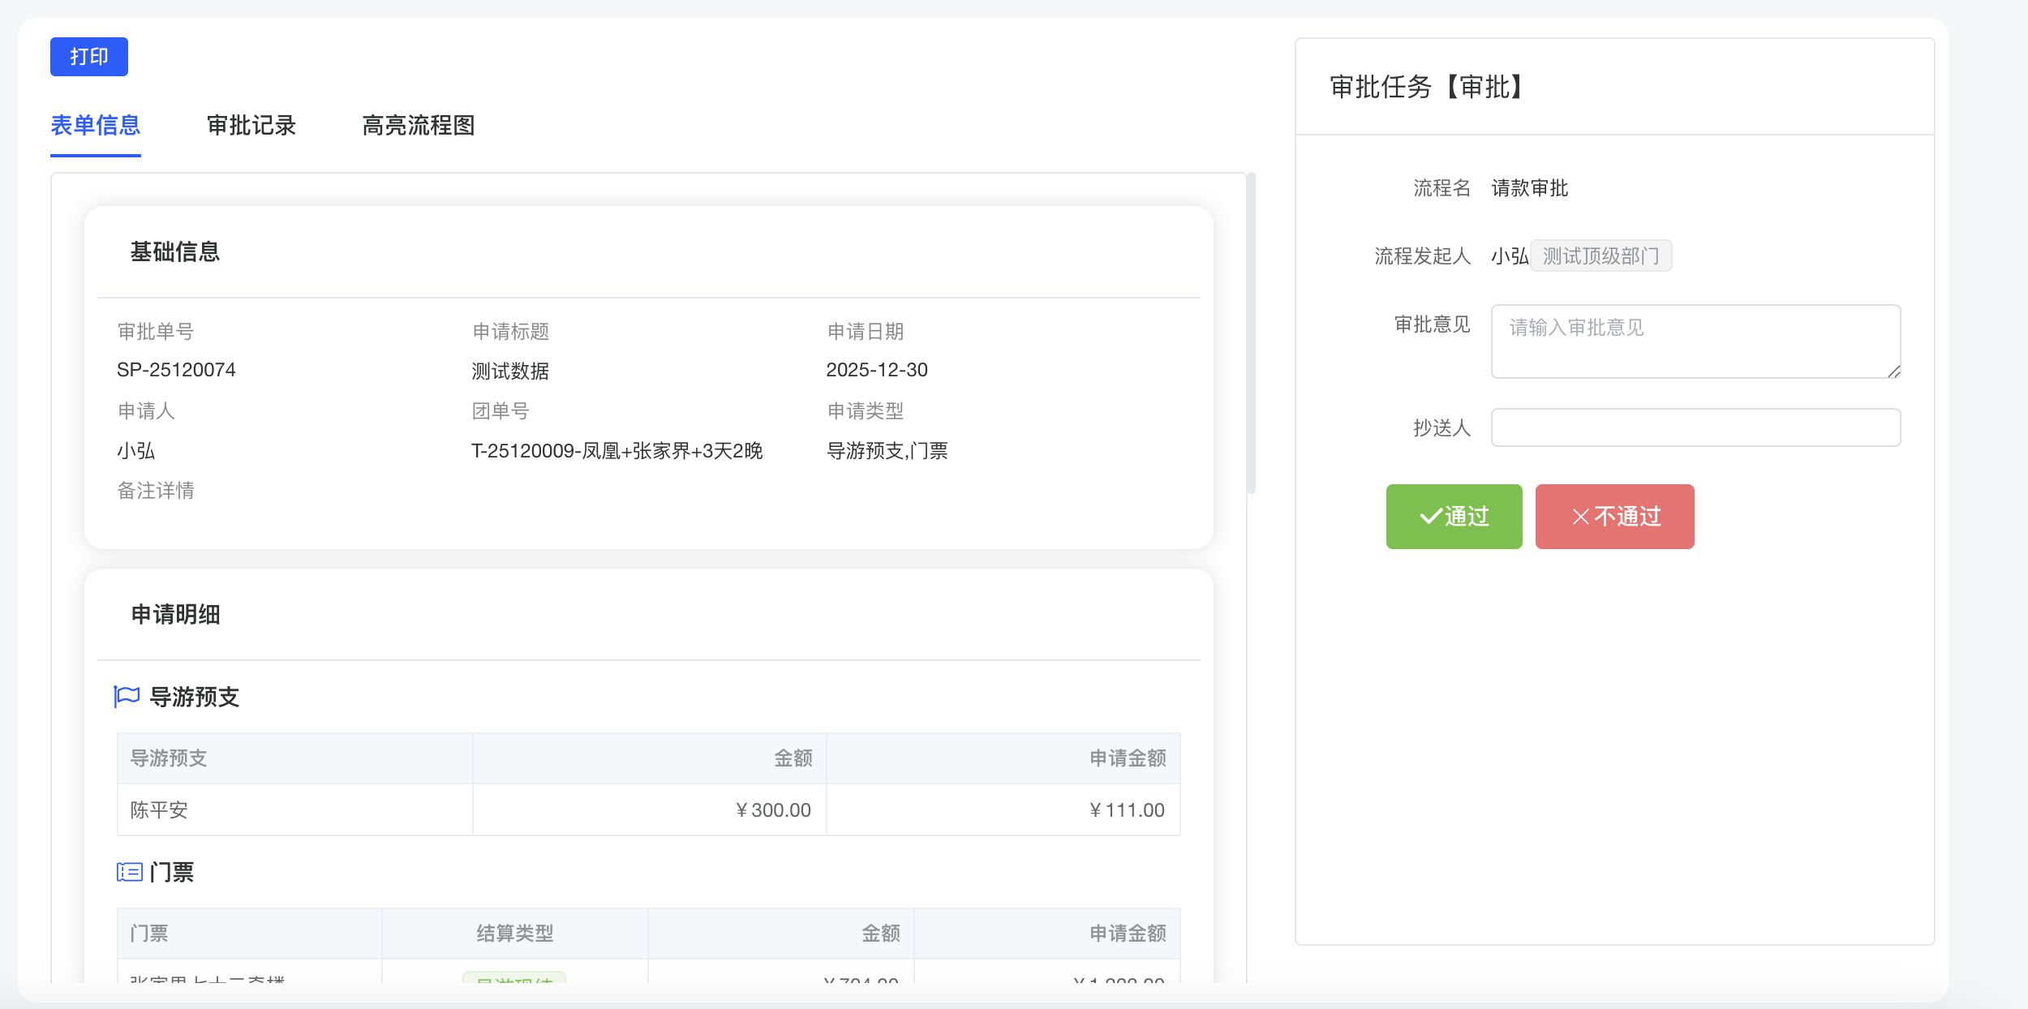Click the 打印 button
2028x1009 pixels.
(88, 57)
